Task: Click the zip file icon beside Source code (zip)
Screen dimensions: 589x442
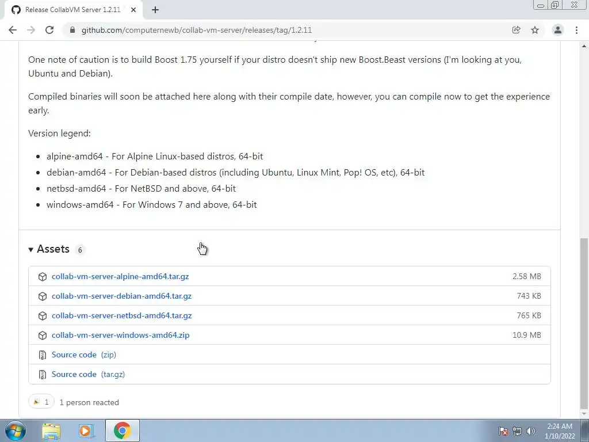Action: point(43,355)
